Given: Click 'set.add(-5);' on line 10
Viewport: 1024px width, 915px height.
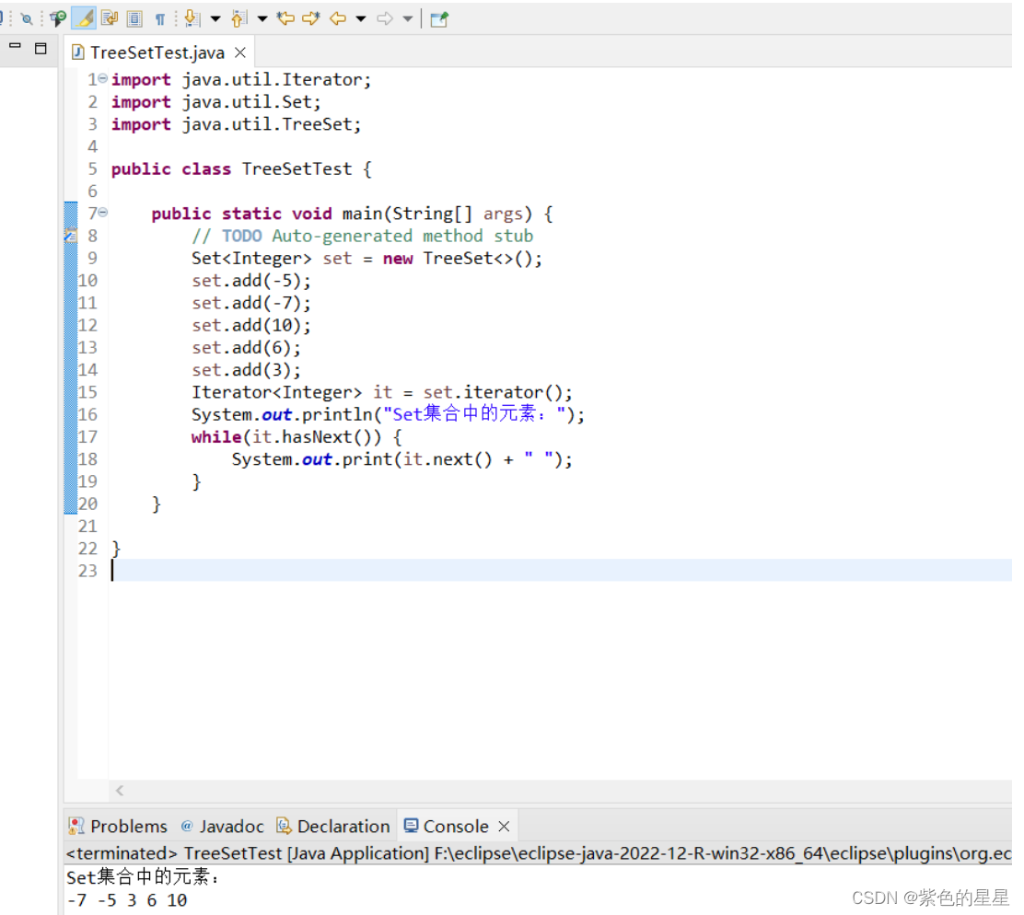Looking at the screenshot, I should (x=251, y=281).
